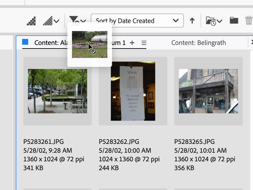Image resolution: width=253 pixels, height=190 pixels.
Task: Click filename P5283261.JPG
Action: pos(43,142)
